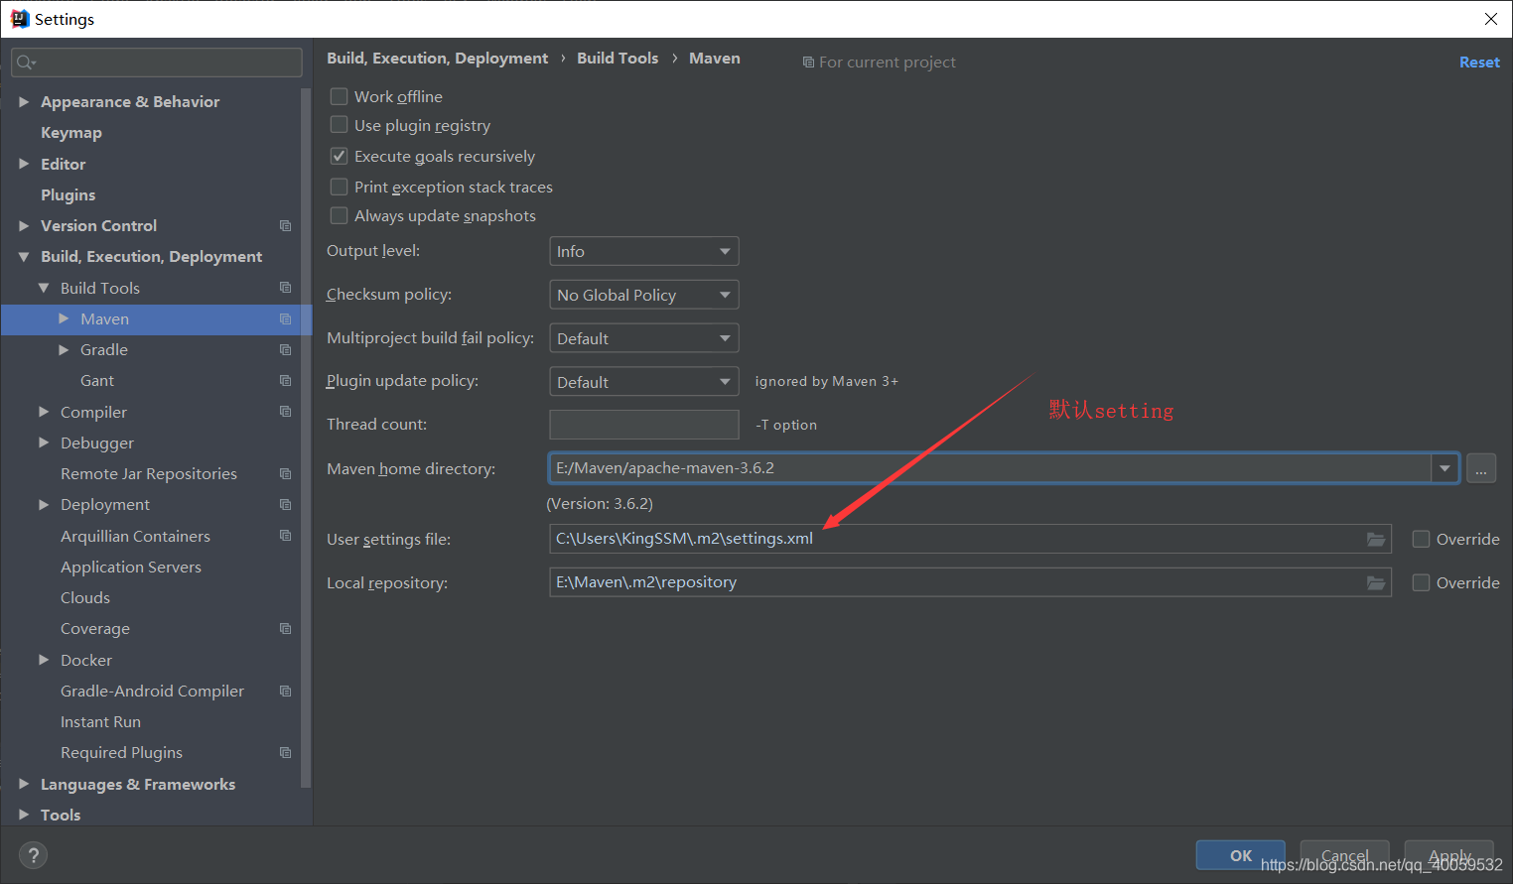Click the OK button
Screen dimensions: 1513x884
point(1241,855)
